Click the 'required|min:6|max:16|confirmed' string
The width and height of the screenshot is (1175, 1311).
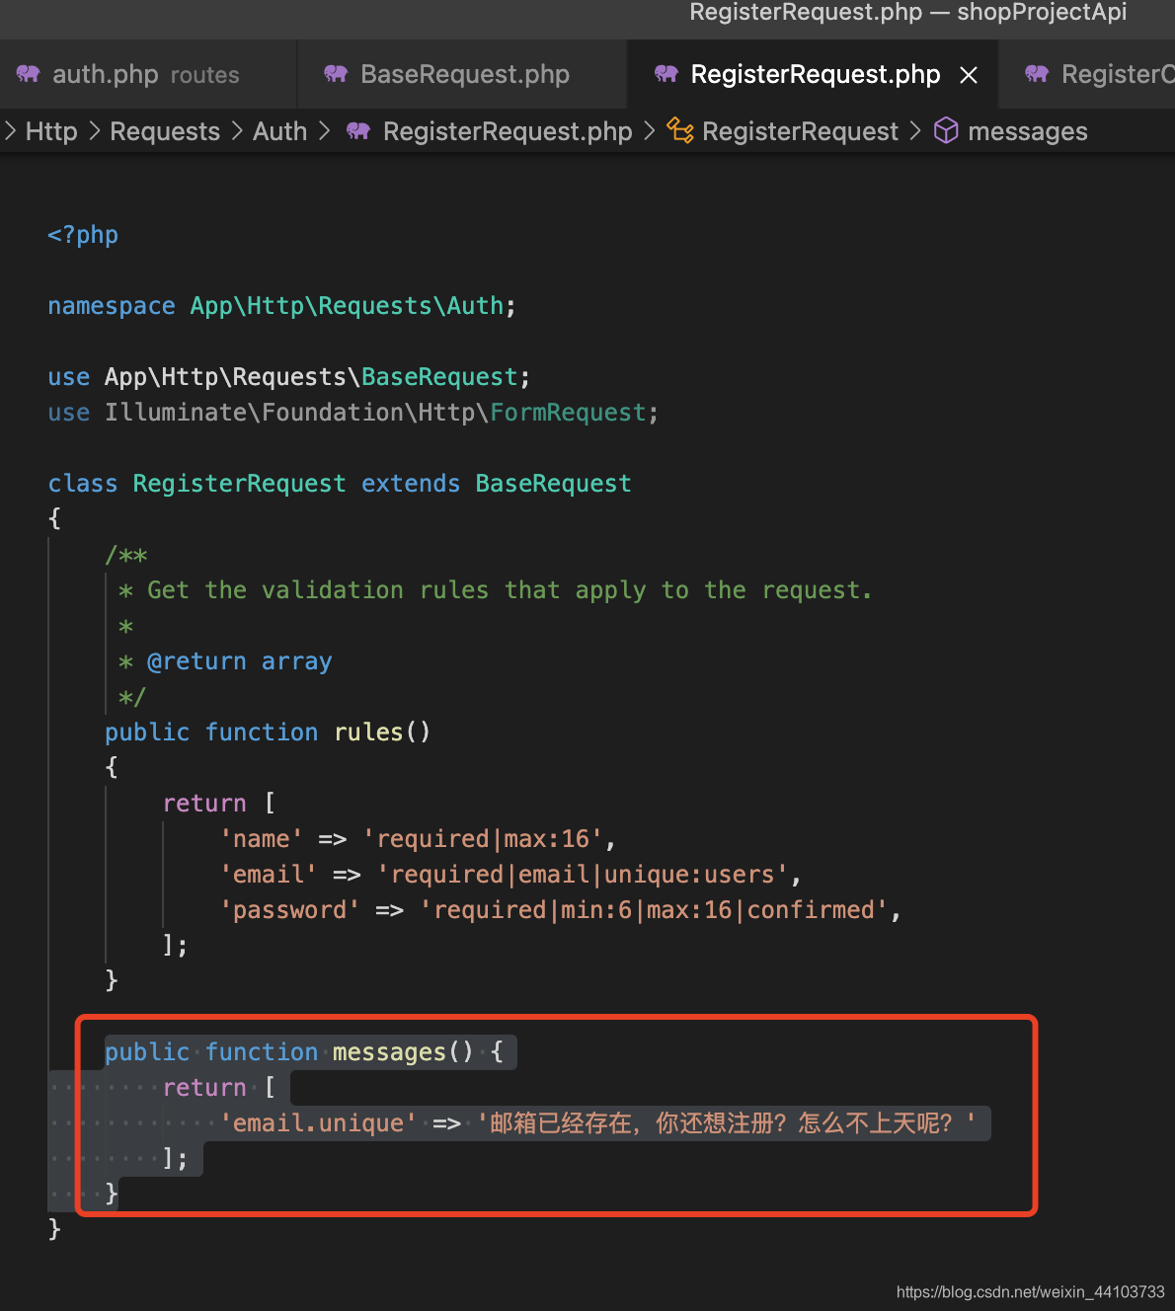(x=654, y=910)
